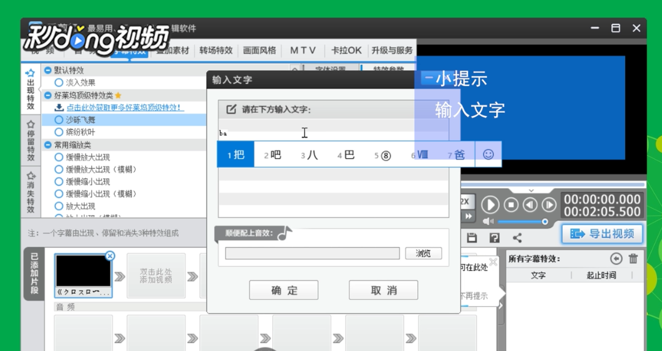This screenshot has width=662, height=351.
Task: Open link 点击此处获取更多好莱坞顶级特效
Action: coord(125,108)
